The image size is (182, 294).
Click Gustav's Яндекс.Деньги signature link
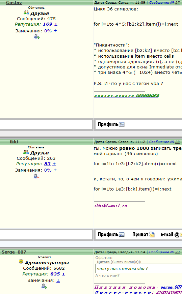click(x=126, y=96)
